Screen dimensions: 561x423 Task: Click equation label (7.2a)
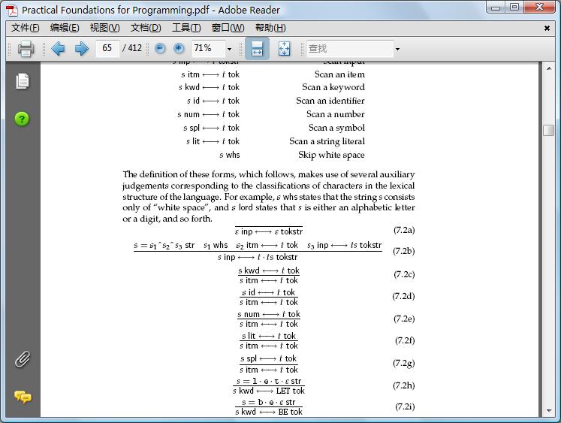[404, 230]
